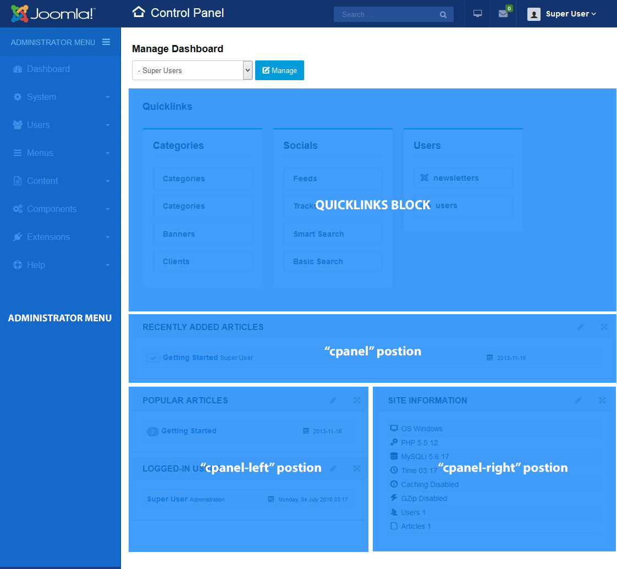Open Getting Started in Popular Articles
Screen dimensions: 617x569
coord(189,431)
